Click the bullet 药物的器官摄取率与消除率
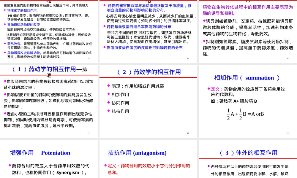This screenshot has width=297, height=178. pos(149,8)
